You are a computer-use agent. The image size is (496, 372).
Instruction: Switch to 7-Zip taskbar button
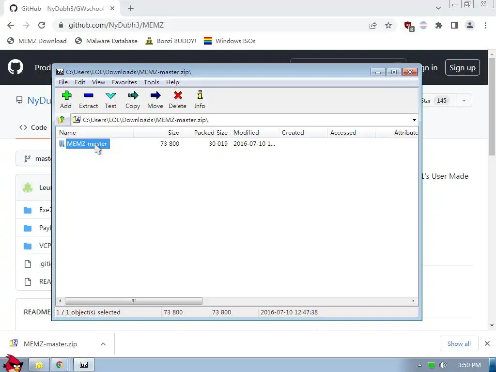84,365
